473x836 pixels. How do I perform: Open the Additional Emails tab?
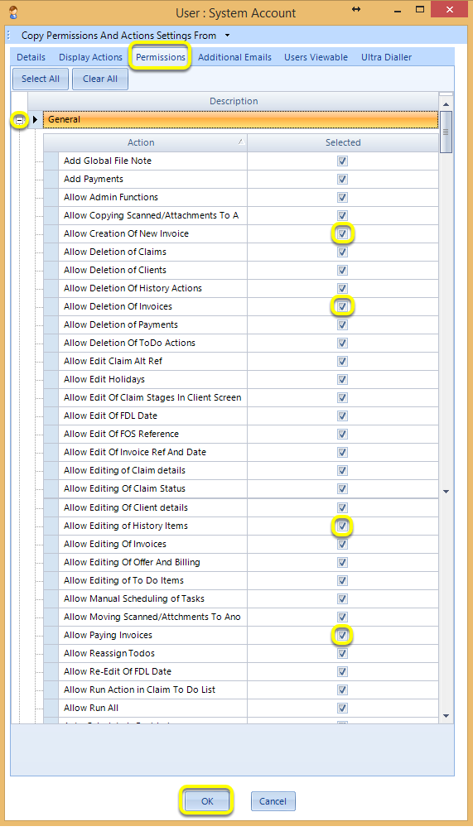point(235,57)
